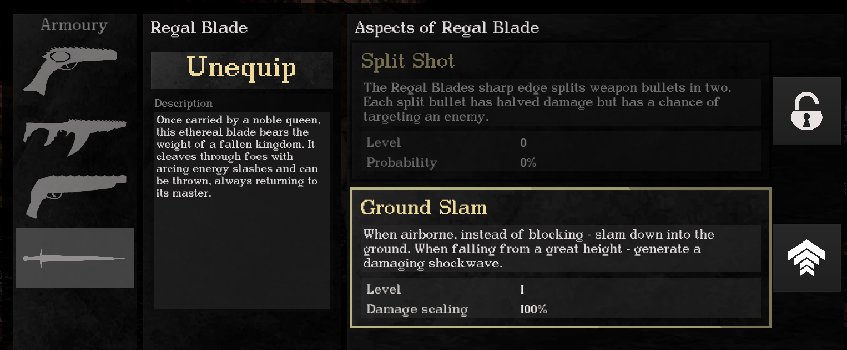Click the Regal Blade weapon heading

(199, 28)
